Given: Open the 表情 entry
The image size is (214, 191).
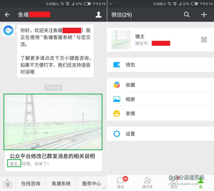Looking at the screenshot, I should pyautogui.click(x=160, y=113).
